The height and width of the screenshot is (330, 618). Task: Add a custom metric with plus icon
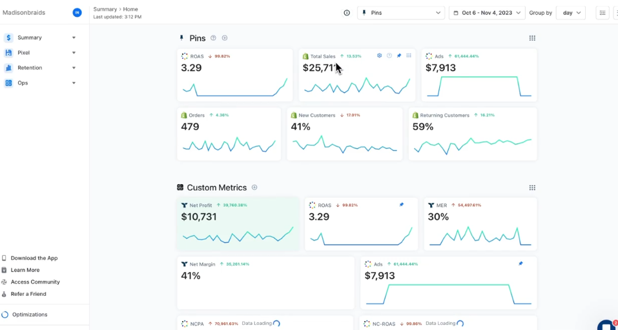pos(254,188)
